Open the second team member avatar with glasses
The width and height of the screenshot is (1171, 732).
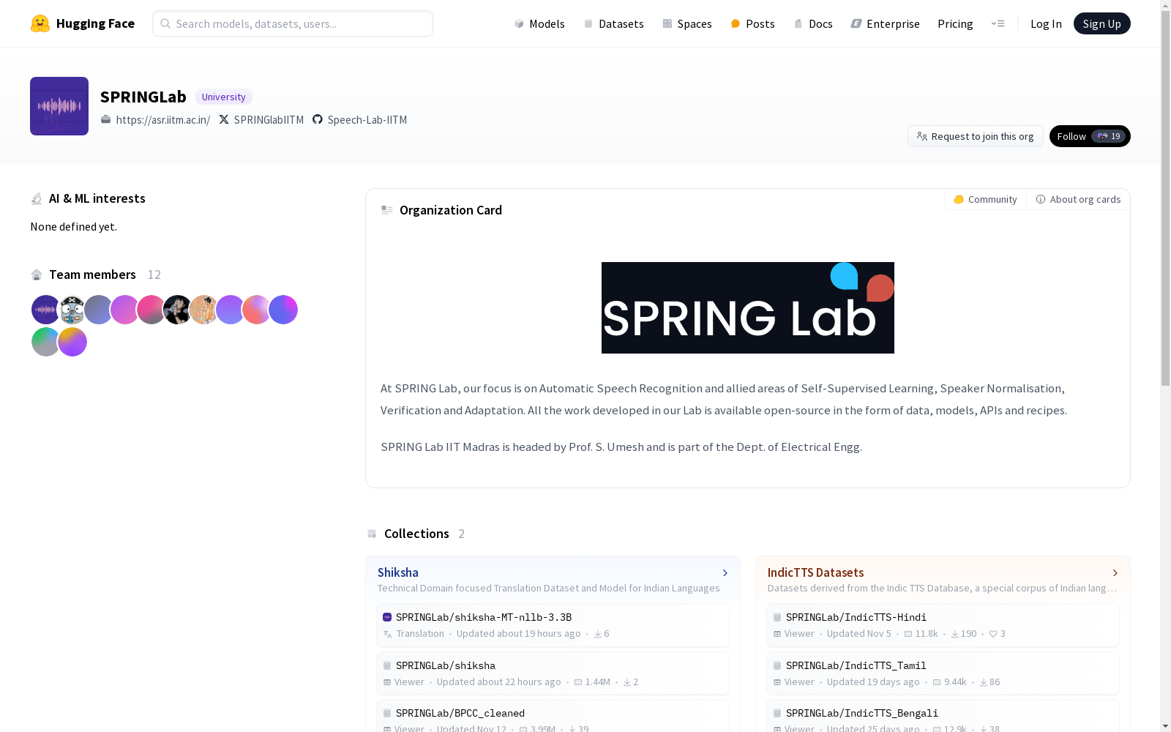pos(72,310)
